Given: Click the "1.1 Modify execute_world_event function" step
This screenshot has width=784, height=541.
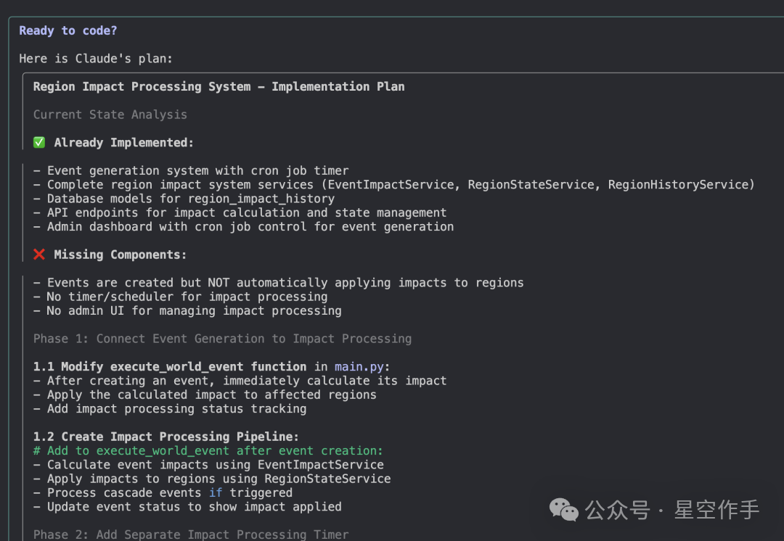Looking at the screenshot, I should (173, 367).
